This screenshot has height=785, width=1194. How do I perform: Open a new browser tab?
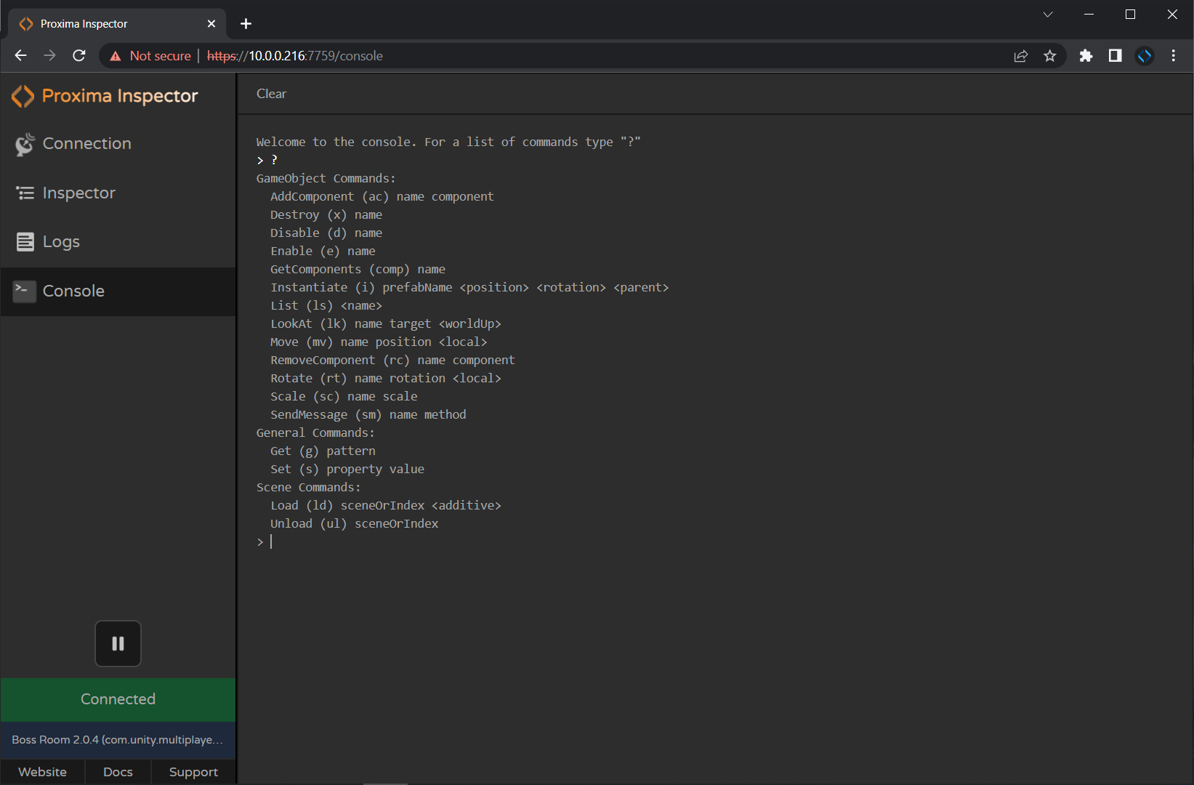(x=246, y=23)
